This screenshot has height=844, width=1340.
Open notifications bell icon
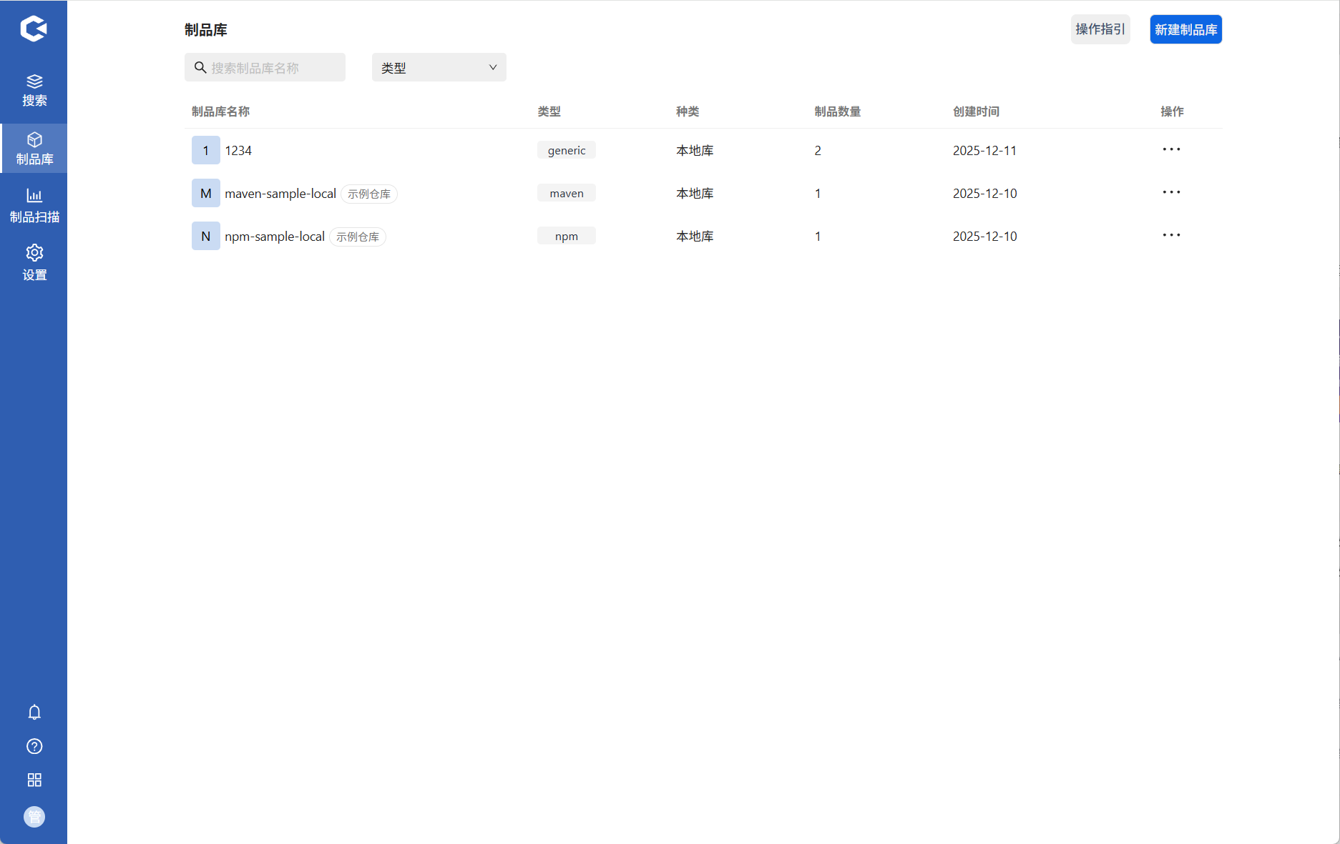(34, 713)
